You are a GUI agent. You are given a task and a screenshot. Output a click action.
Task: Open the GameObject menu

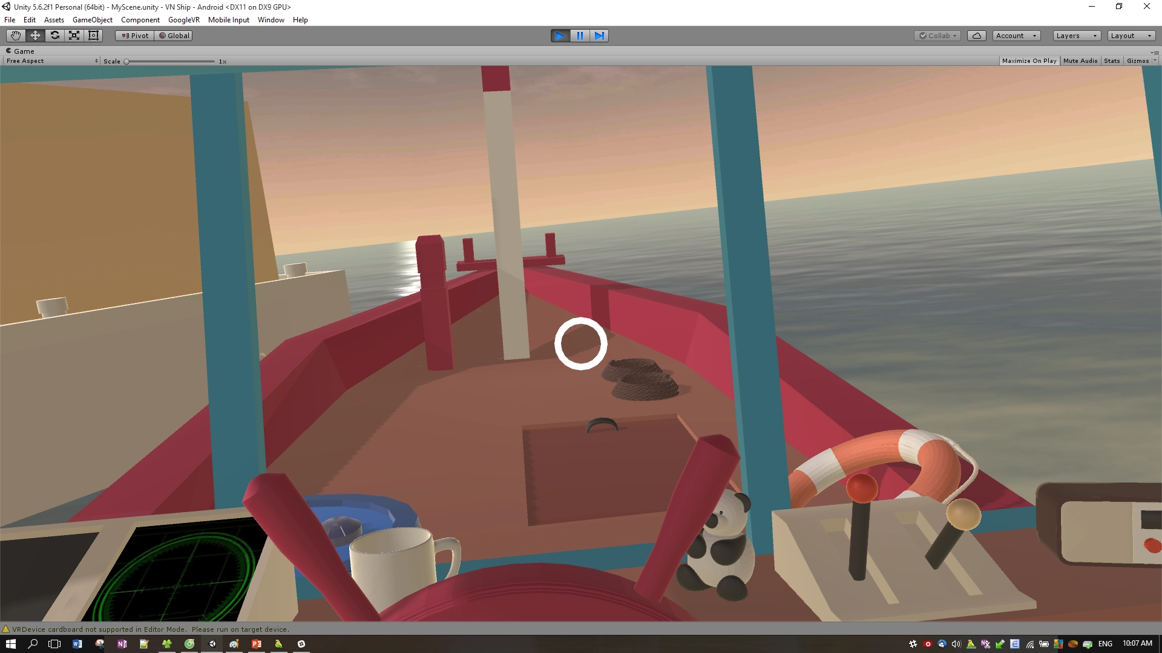[92, 20]
